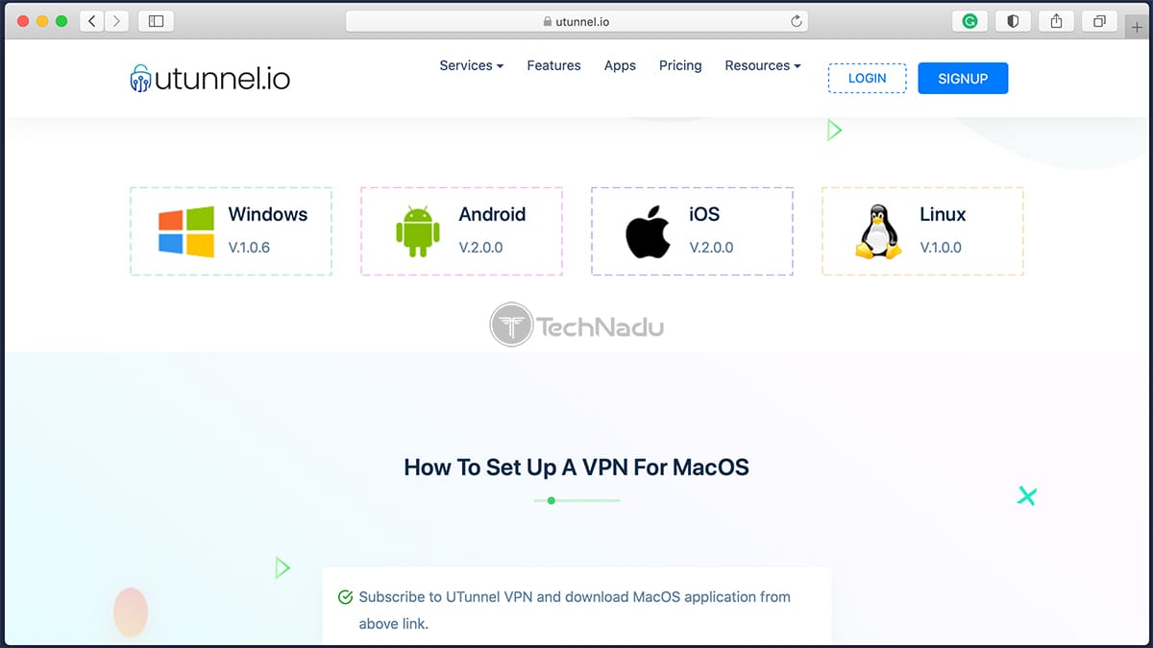1153x648 pixels.
Task: Click the Windows logo icon
Action: 186,231
